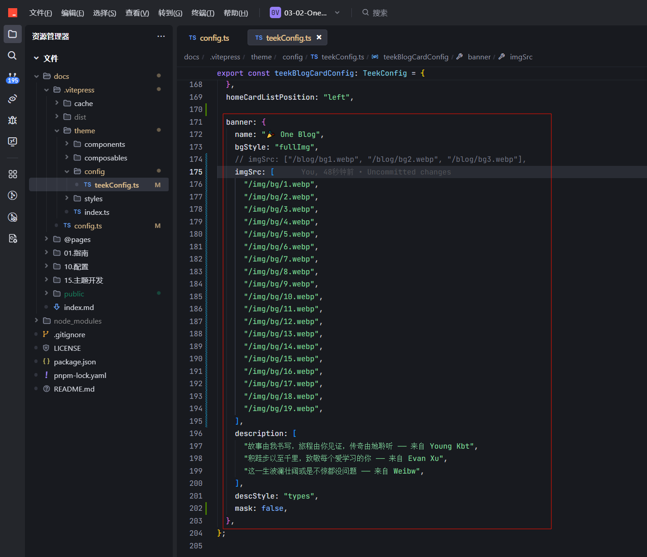Image resolution: width=647 pixels, height=557 pixels.
Task: Open the 文件(F) menu
Action: tap(41, 13)
